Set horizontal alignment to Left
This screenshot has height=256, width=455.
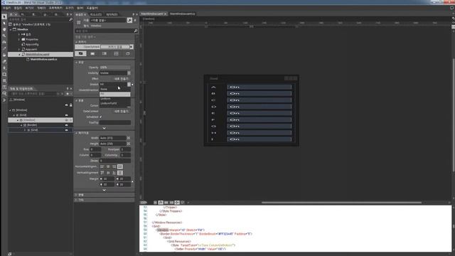[x=102, y=166]
